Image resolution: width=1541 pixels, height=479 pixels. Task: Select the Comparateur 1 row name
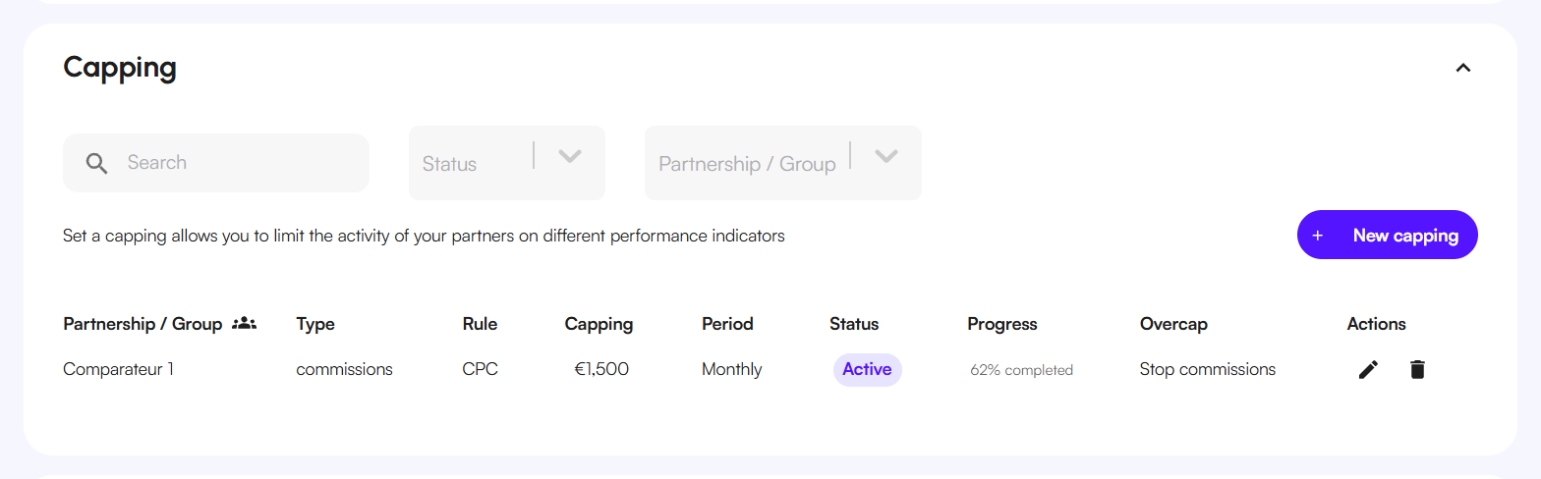coord(118,370)
